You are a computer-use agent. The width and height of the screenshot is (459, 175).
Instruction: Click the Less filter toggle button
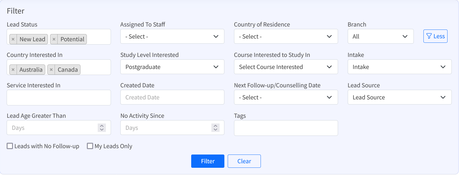pos(435,36)
